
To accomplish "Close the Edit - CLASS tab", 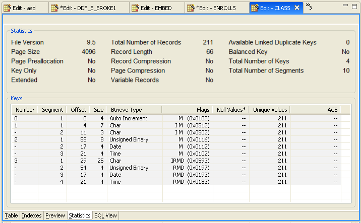I will click(x=297, y=8).
